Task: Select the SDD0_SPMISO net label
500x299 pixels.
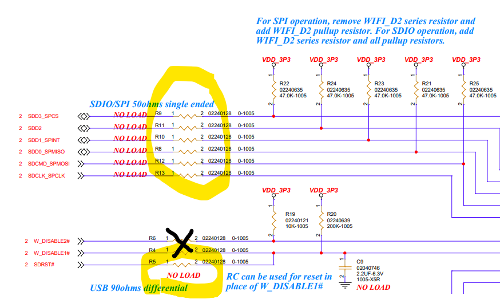Action: coord(47,152)
